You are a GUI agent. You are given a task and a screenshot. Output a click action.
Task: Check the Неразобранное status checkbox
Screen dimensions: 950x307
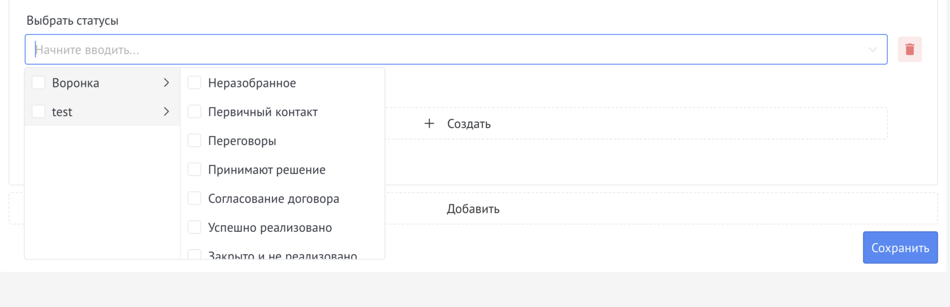[195, 83]
